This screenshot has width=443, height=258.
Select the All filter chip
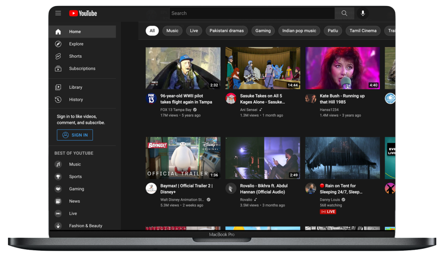(152, 31)
